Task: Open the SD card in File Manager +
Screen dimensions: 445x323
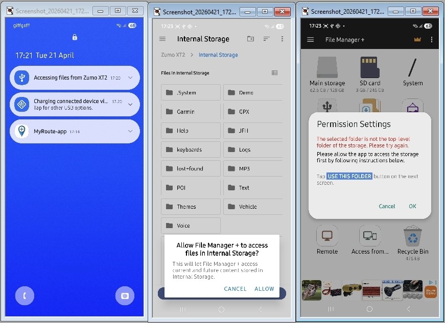Action: tap(370, 74)
